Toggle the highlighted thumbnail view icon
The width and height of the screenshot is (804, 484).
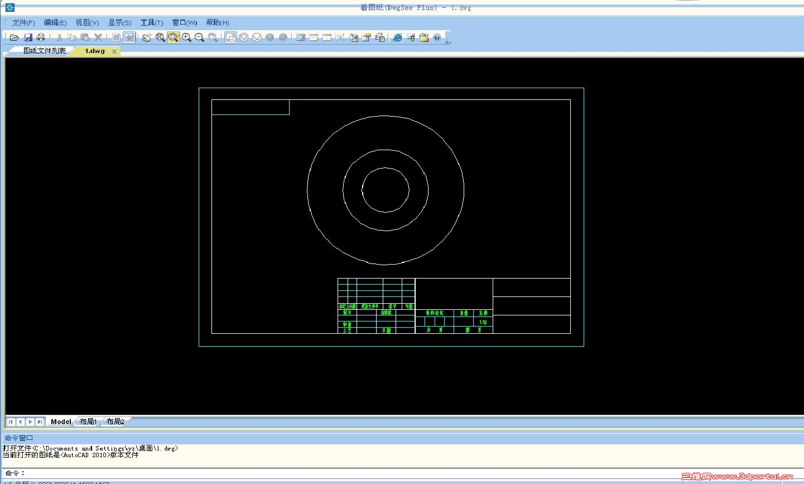point(129,37)
